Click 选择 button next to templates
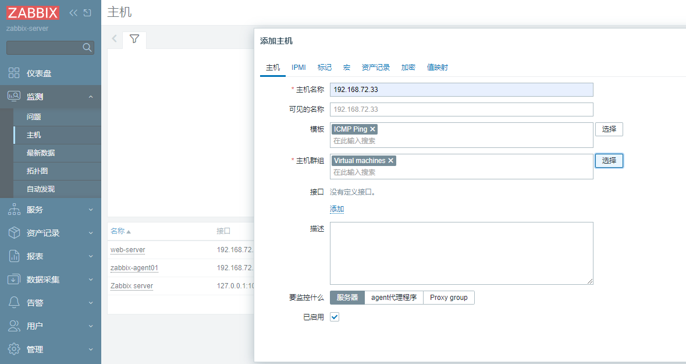This screenshot has width=686, height=364. [x=609, y=129]
